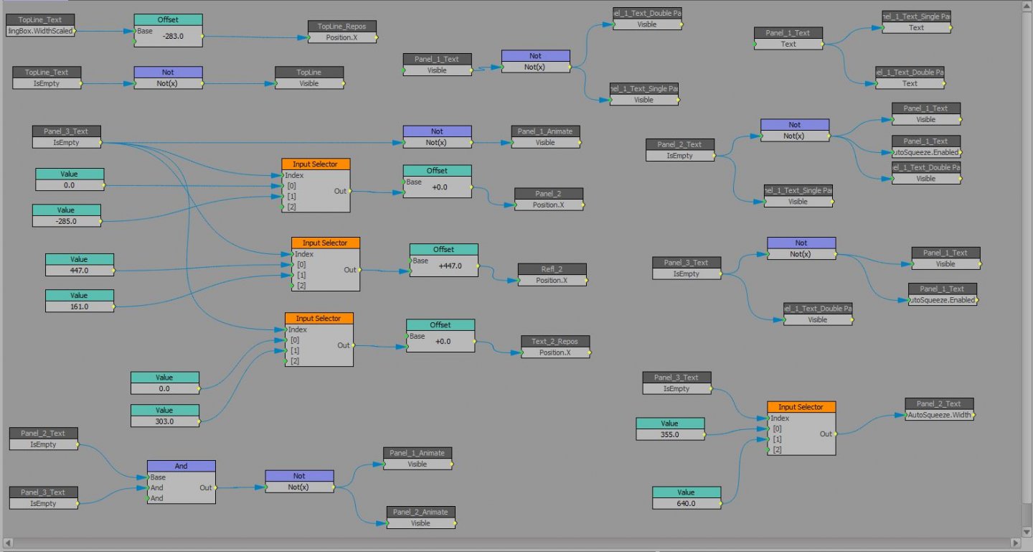Screen dimensions: 1033x552
Task: Click the vertical scrollbar down arrow
Action: click(1027, 532)
